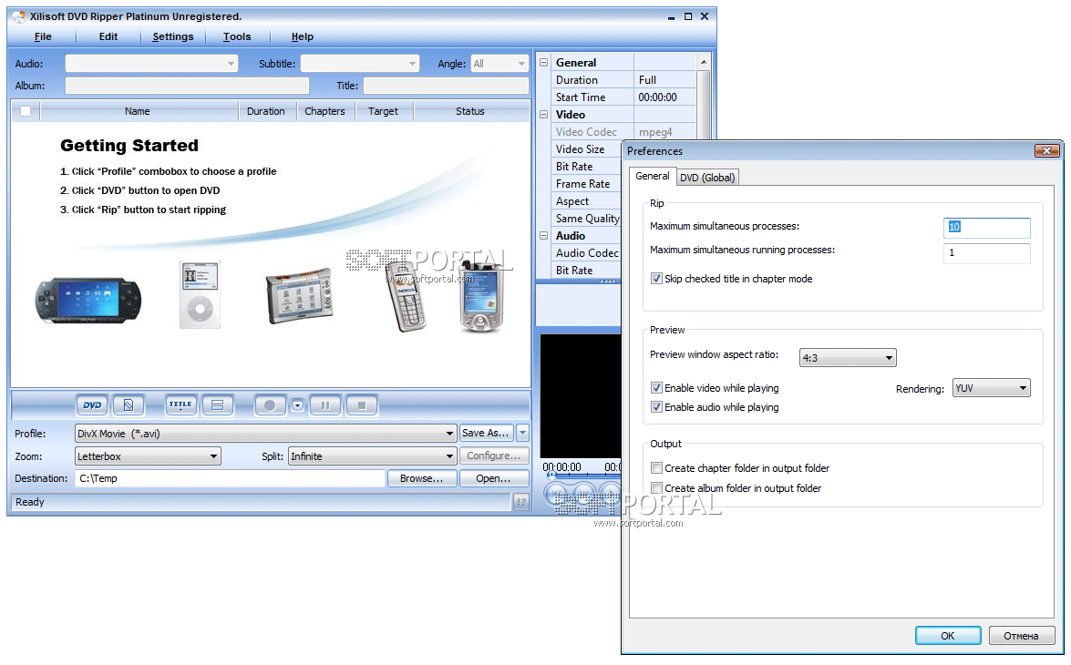Start ripping with the round Rip button
Screen dimensions: 1071x665
270,405
